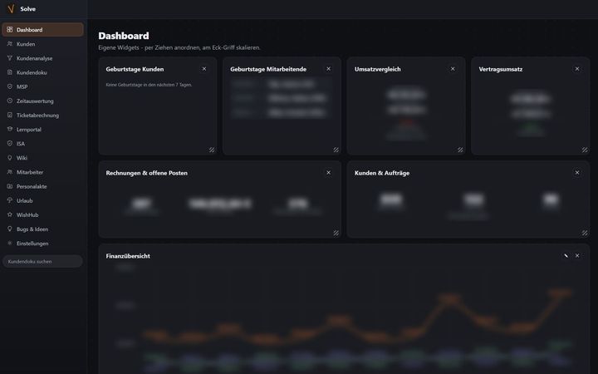
Task: Click the Kunden people icon
Action: [10, 44]
